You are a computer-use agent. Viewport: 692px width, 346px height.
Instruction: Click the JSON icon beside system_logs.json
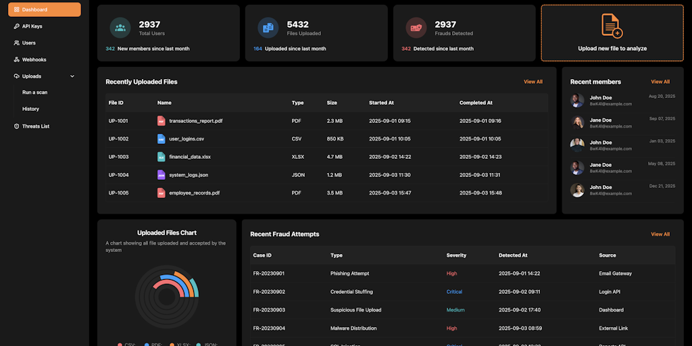pos(161,175)
